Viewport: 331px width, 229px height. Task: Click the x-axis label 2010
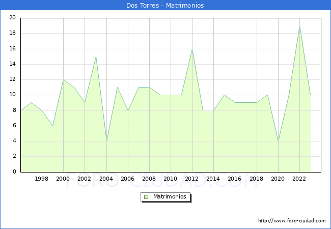click(171, 179)
